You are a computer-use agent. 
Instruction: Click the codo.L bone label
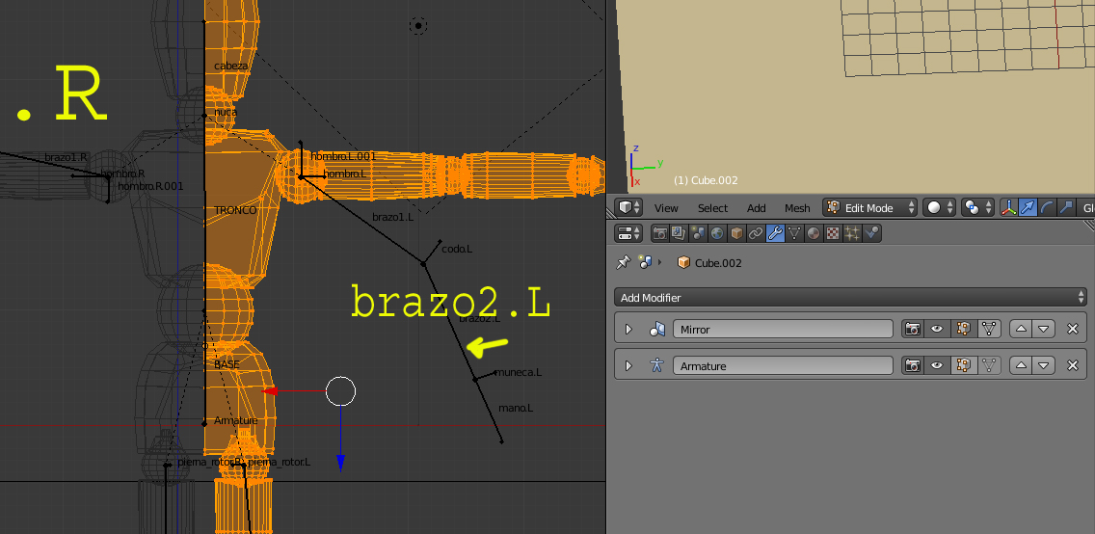pos(458,249)
